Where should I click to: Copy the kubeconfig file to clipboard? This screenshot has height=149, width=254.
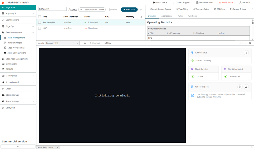coord(240,87)
